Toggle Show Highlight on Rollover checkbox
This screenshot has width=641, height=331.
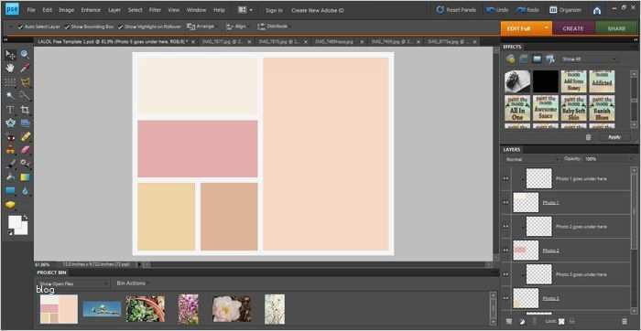(x=121, y=27)
